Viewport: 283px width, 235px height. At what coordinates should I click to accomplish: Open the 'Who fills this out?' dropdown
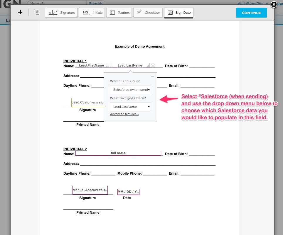131,90
